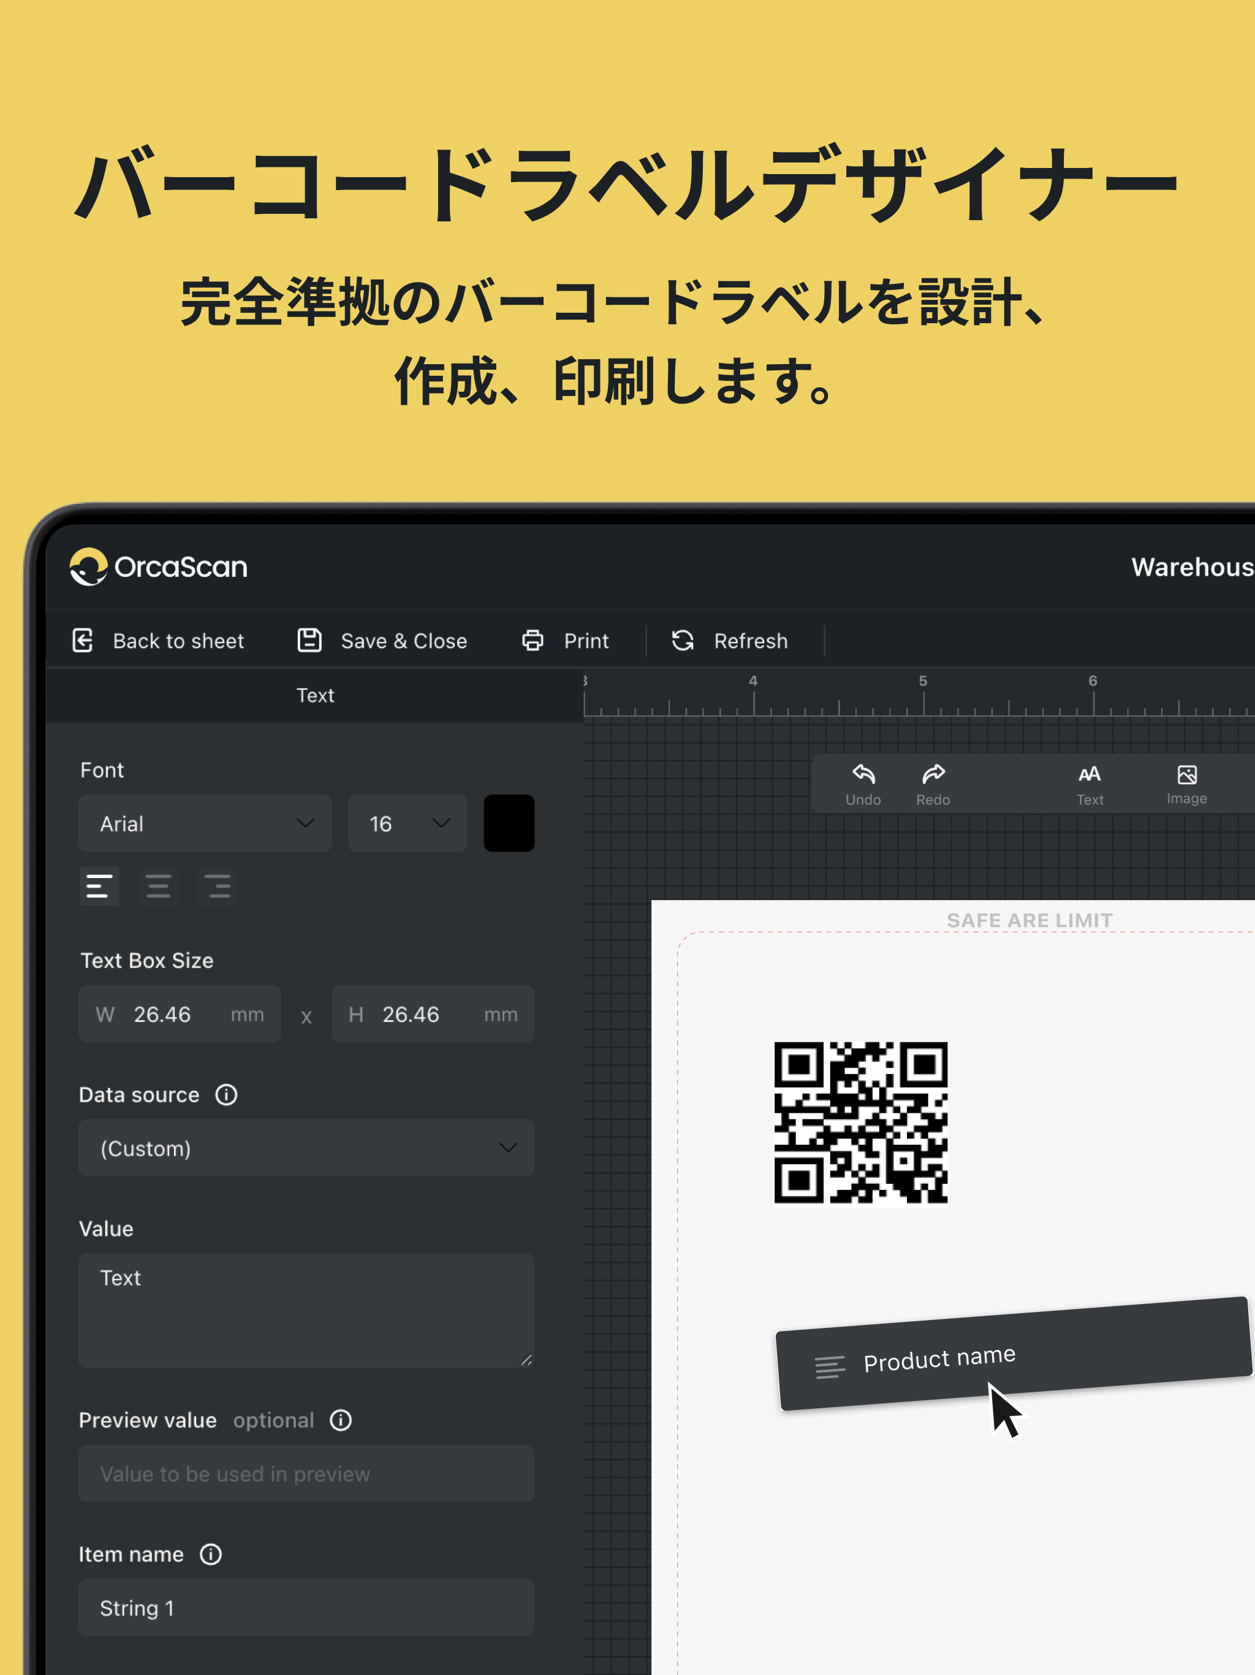
Task: Edit text box width field
Action: point(180,1014)
